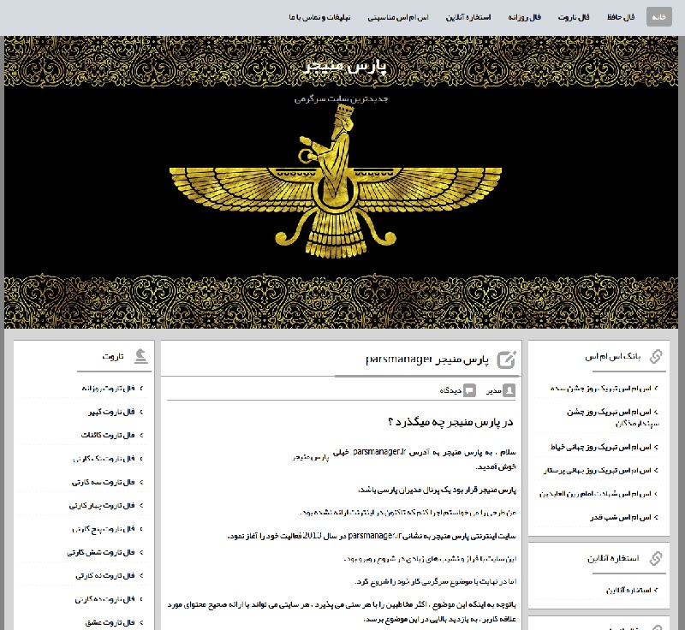Click the post title پارس منیجر parsmanager
Screen dimensions: 685x630
point(426,360)
